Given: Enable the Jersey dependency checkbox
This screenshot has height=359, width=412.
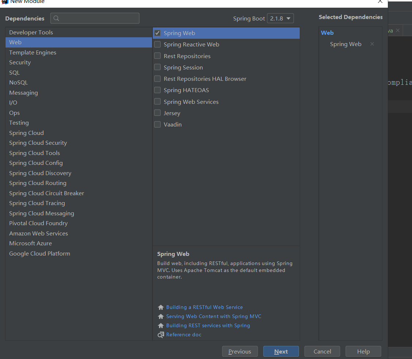Looking at the screenshot, I should 158,113.
